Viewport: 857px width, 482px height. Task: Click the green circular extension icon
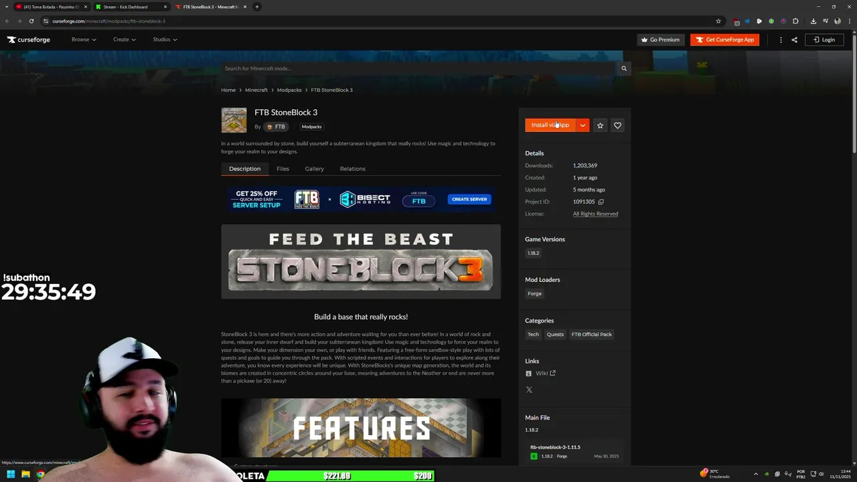[x=771, y=21]
